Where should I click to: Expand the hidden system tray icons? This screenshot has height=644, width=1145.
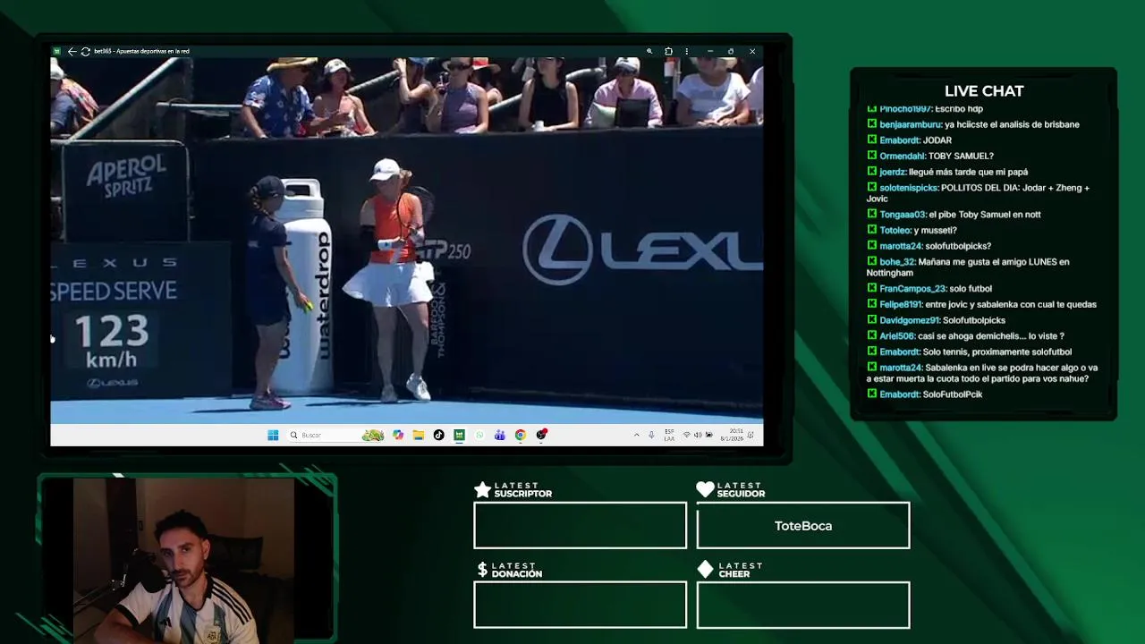coord(636,435)
